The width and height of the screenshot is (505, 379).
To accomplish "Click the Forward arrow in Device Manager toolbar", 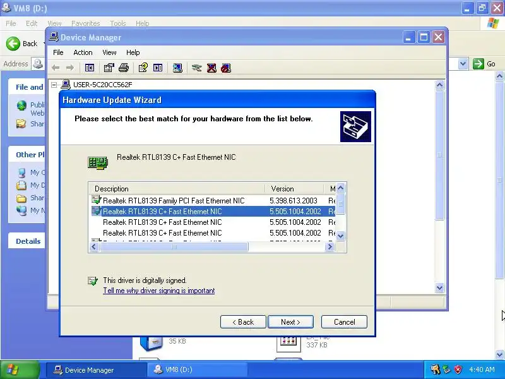I will pyautogui.click(x=70, y=68).
